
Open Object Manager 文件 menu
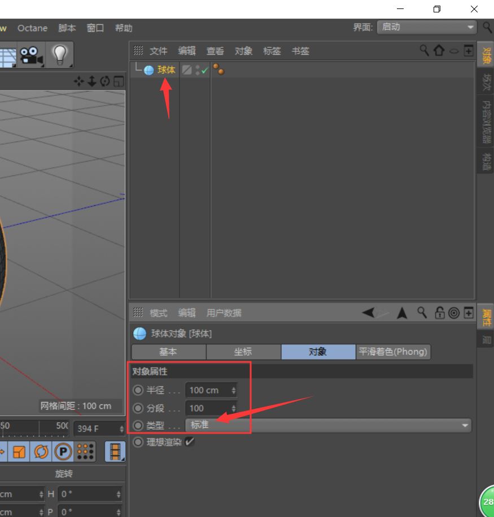(159, 51)
